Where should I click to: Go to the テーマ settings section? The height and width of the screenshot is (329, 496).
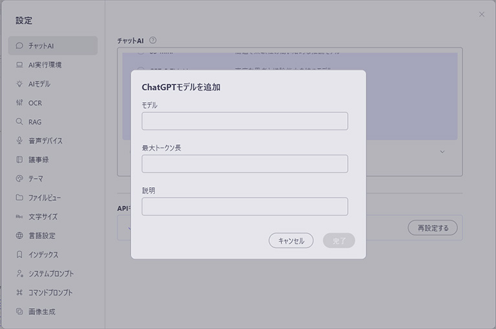click(x=53, y=179)
